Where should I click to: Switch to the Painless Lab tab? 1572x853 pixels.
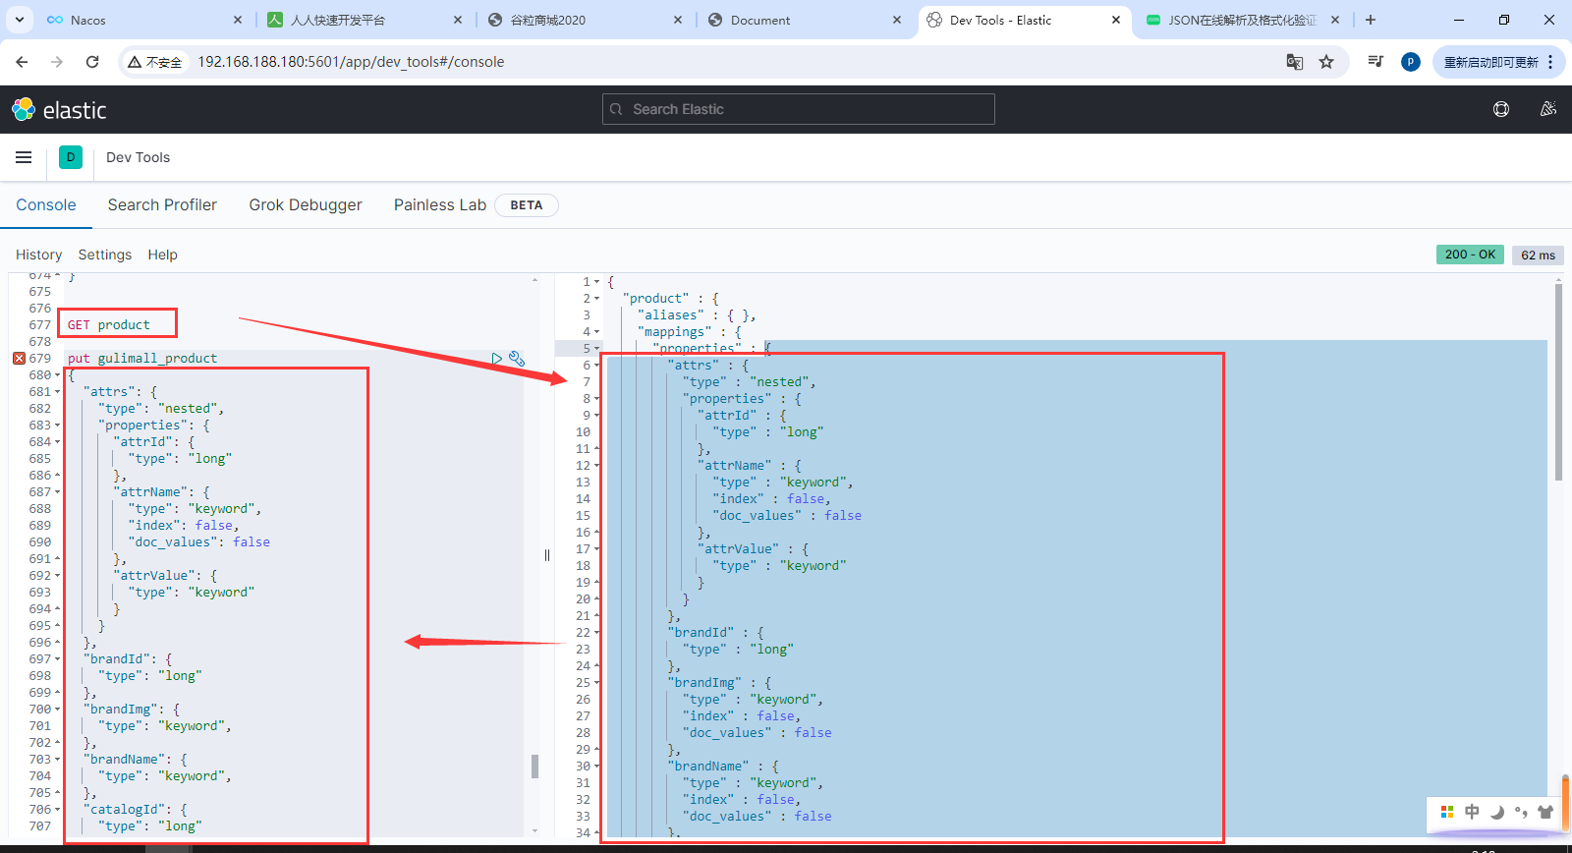click(x=440, y=204)
